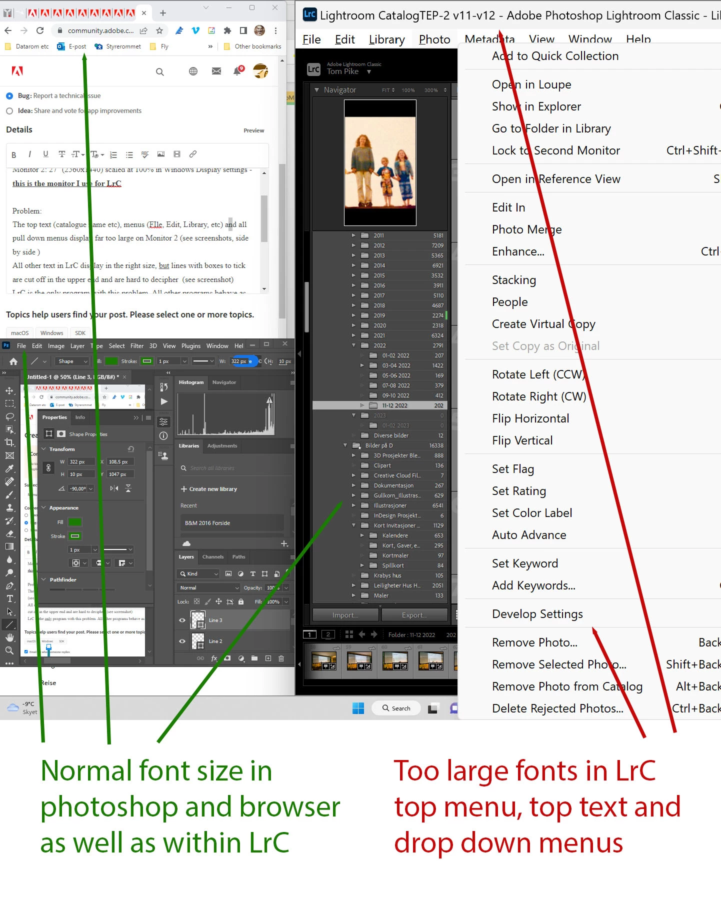Image resolution: width=721 pixels, height=904 pixels.
Task: Select the Hand tool in Photoshop
Action: point(9,637)
